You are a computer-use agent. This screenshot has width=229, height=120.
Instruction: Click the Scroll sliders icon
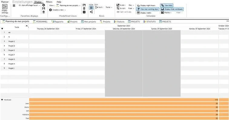point(118,8)
